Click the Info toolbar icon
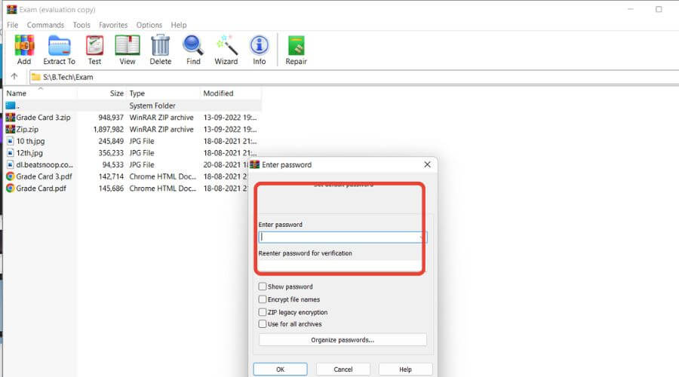The width and height of the screenshot is (679, 377). [x=259, y=50]
